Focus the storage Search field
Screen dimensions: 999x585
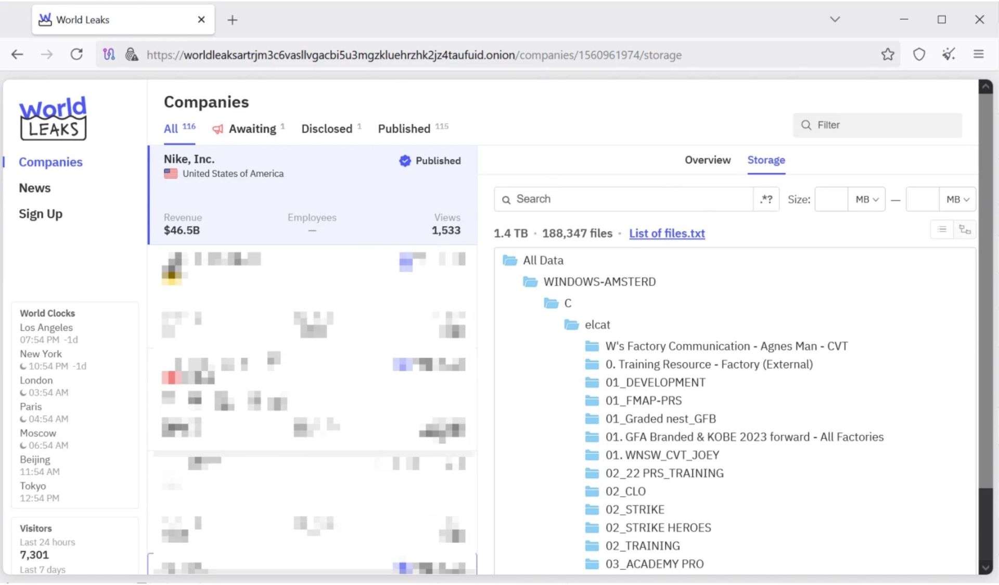click(x=623, y=199)
